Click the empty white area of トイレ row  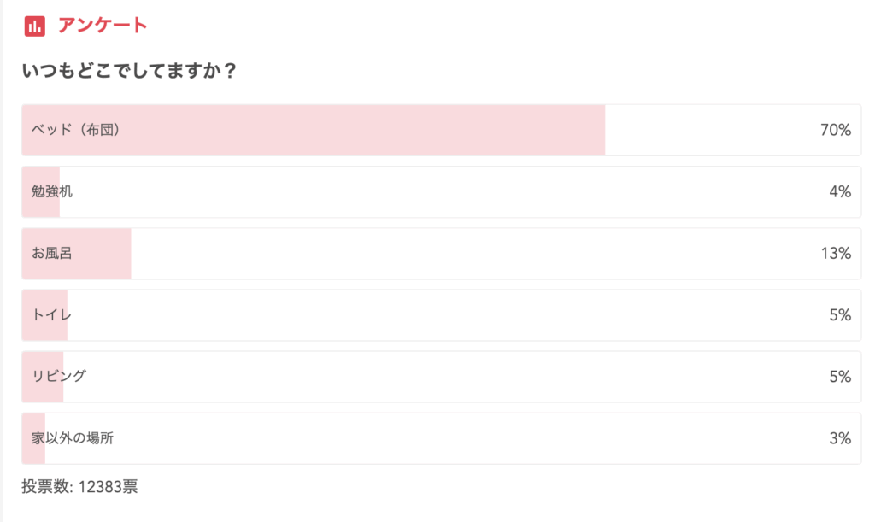click(427, 315)
